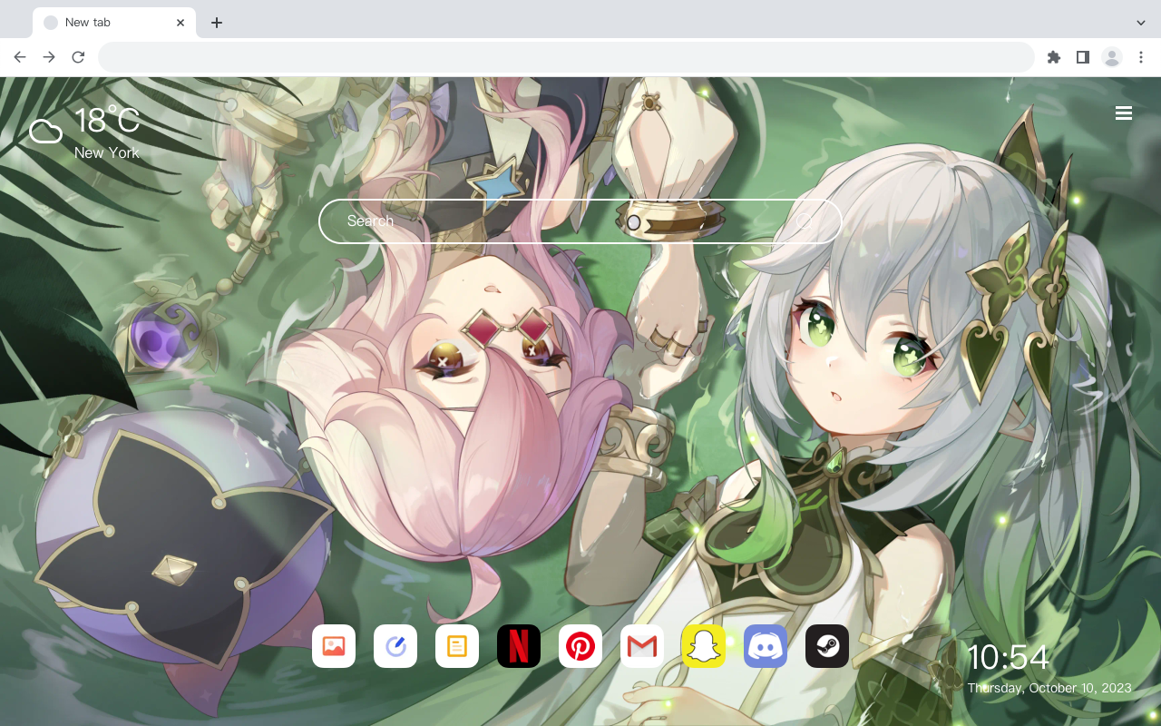Focus the browser address bar

coord(566,57)
